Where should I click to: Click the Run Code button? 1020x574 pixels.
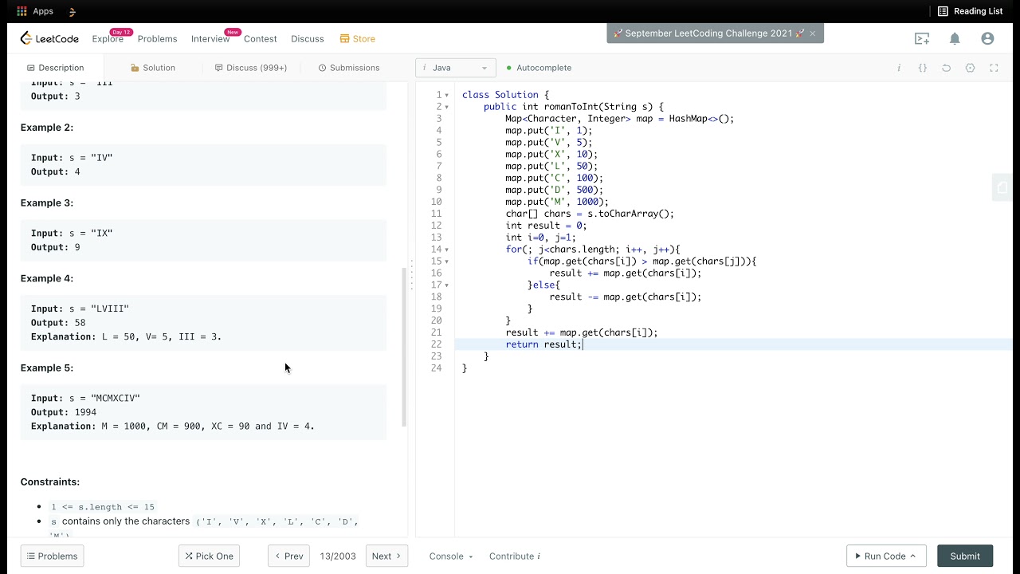click(886, 556)
